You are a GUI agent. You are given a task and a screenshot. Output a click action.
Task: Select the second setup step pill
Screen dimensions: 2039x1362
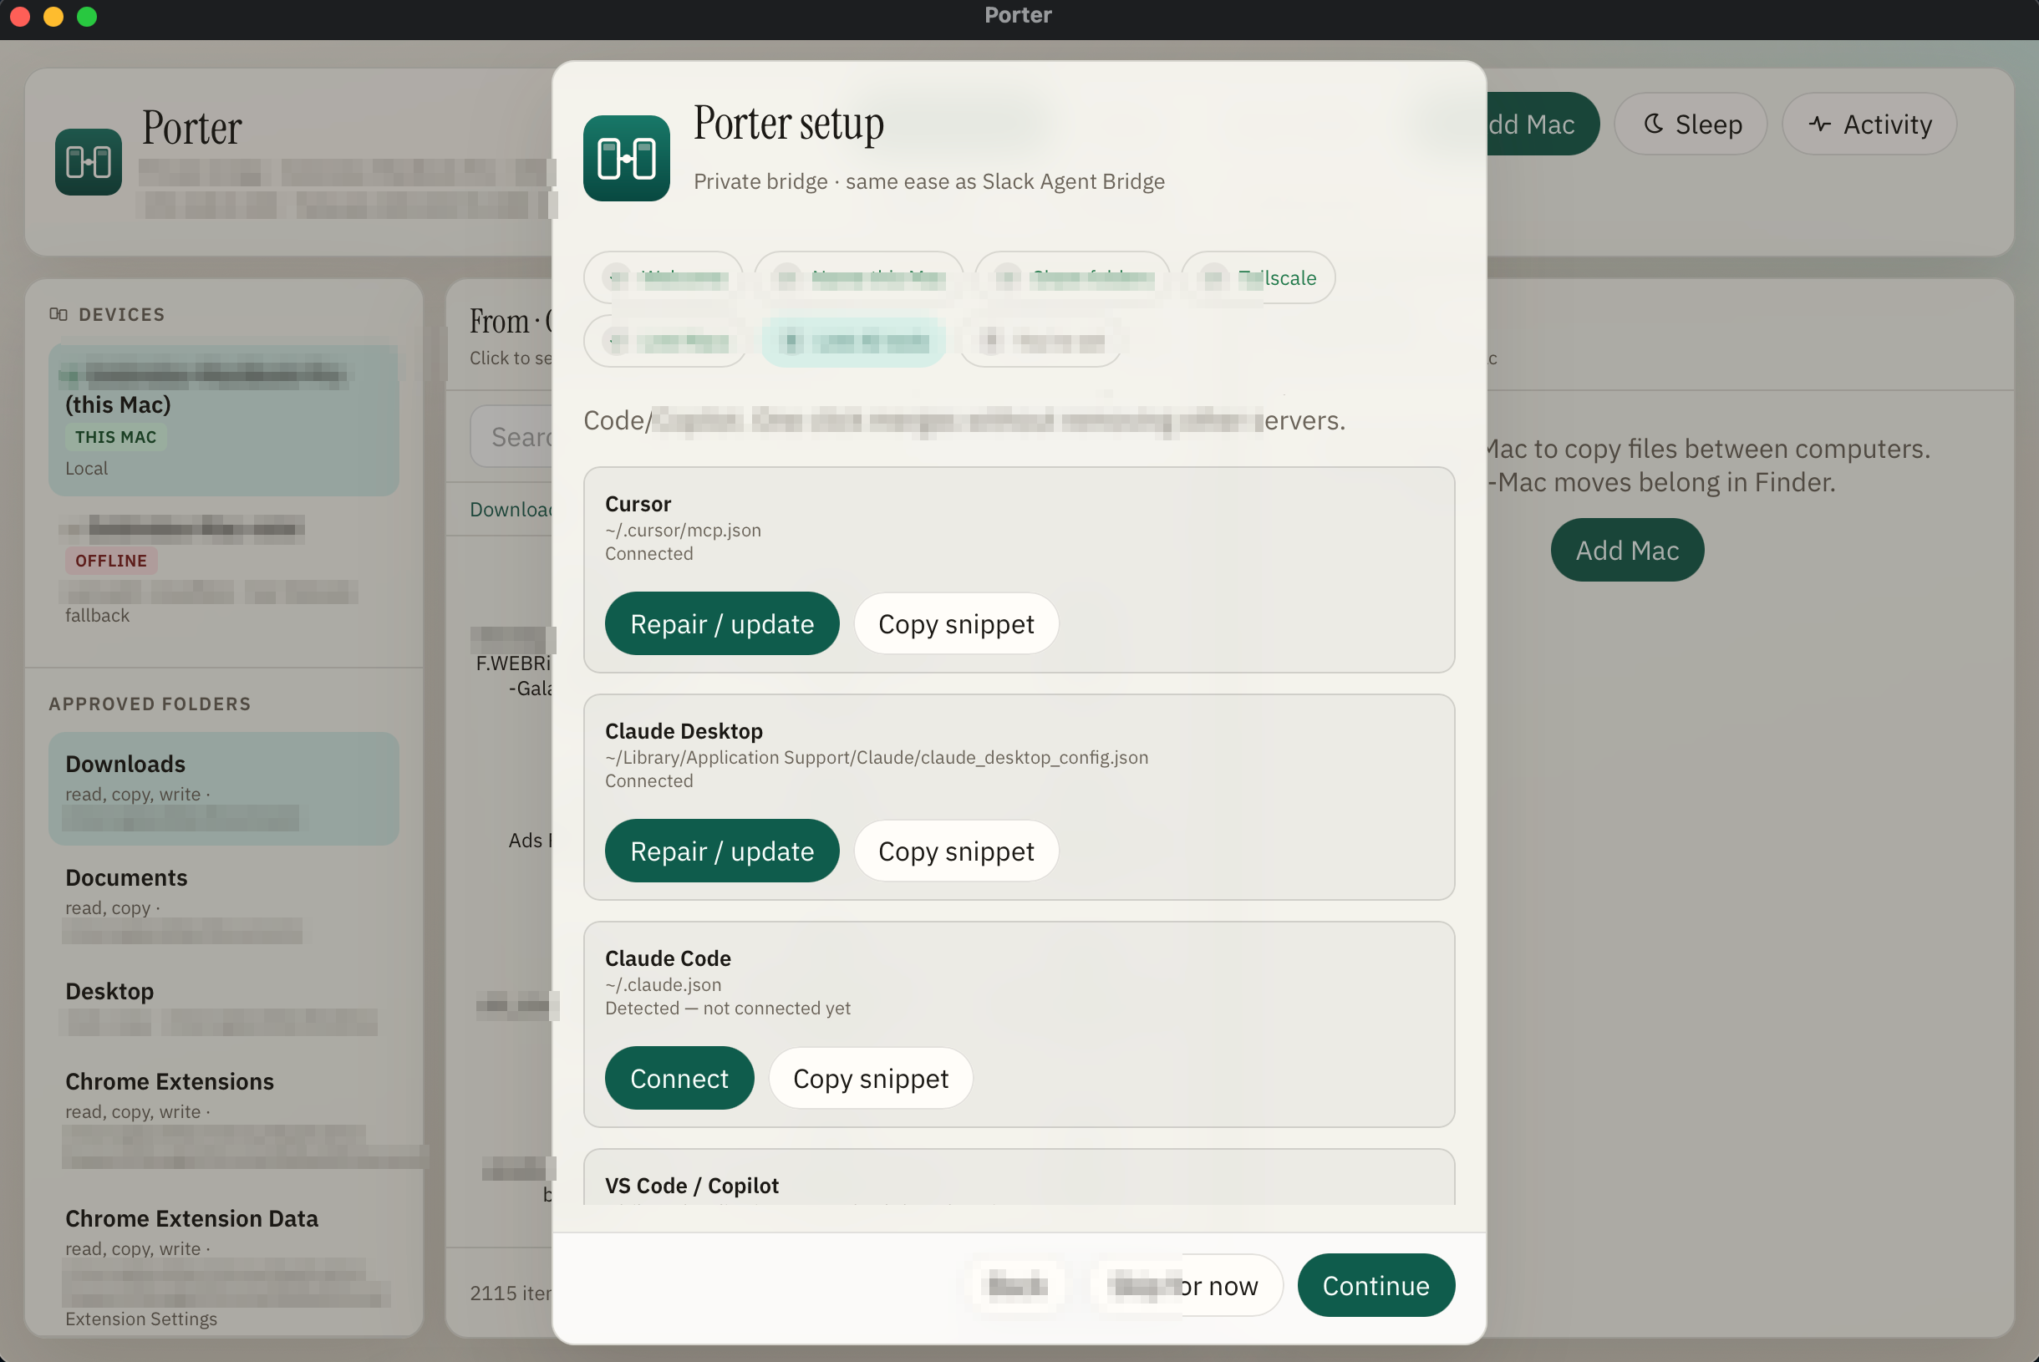pos(858,278)
